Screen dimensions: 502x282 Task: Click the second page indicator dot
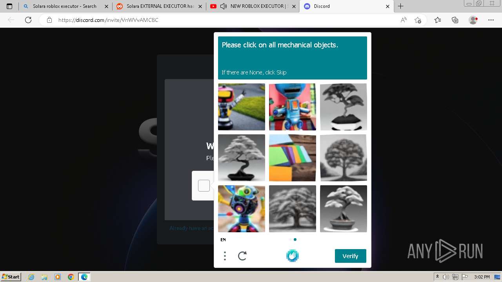(295, 239)
